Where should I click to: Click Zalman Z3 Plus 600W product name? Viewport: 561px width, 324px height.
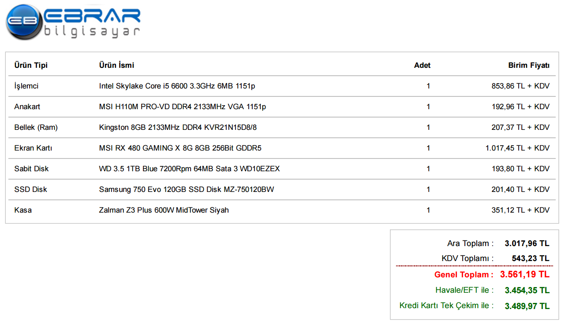point(164,210)
